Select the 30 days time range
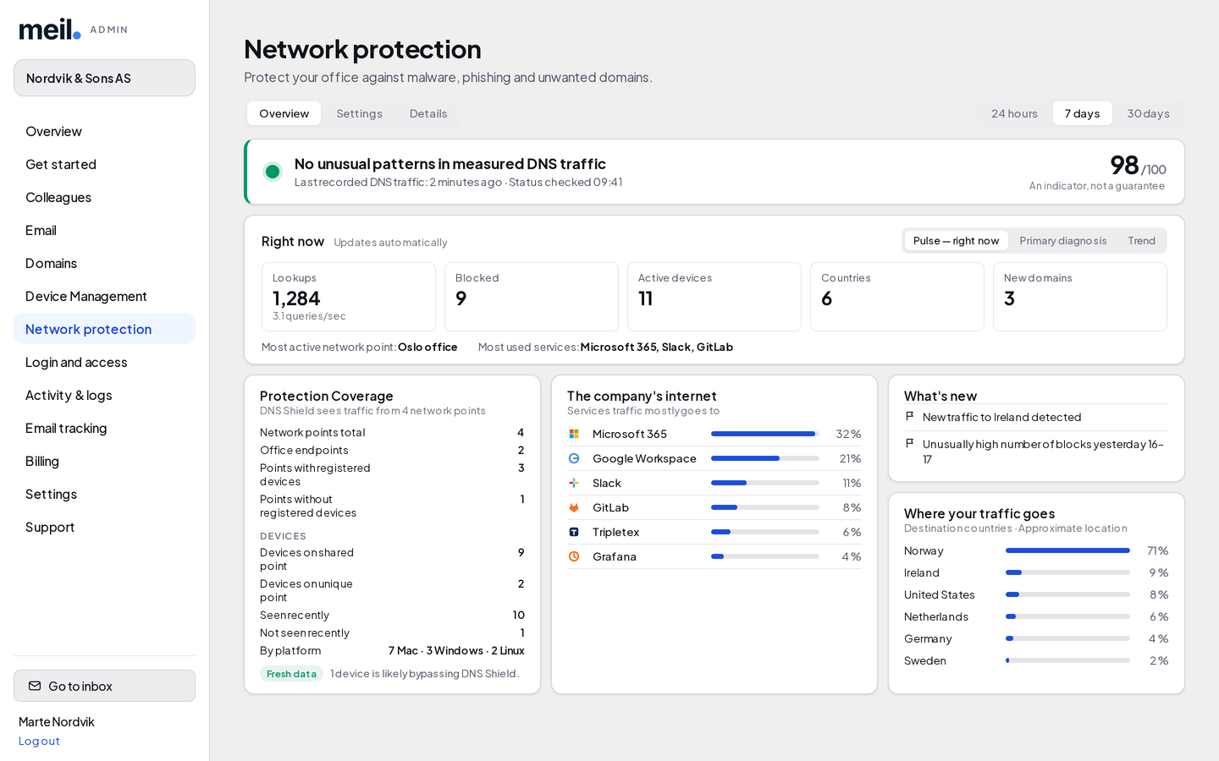The image size is (1219, 761). point(1148,113)
